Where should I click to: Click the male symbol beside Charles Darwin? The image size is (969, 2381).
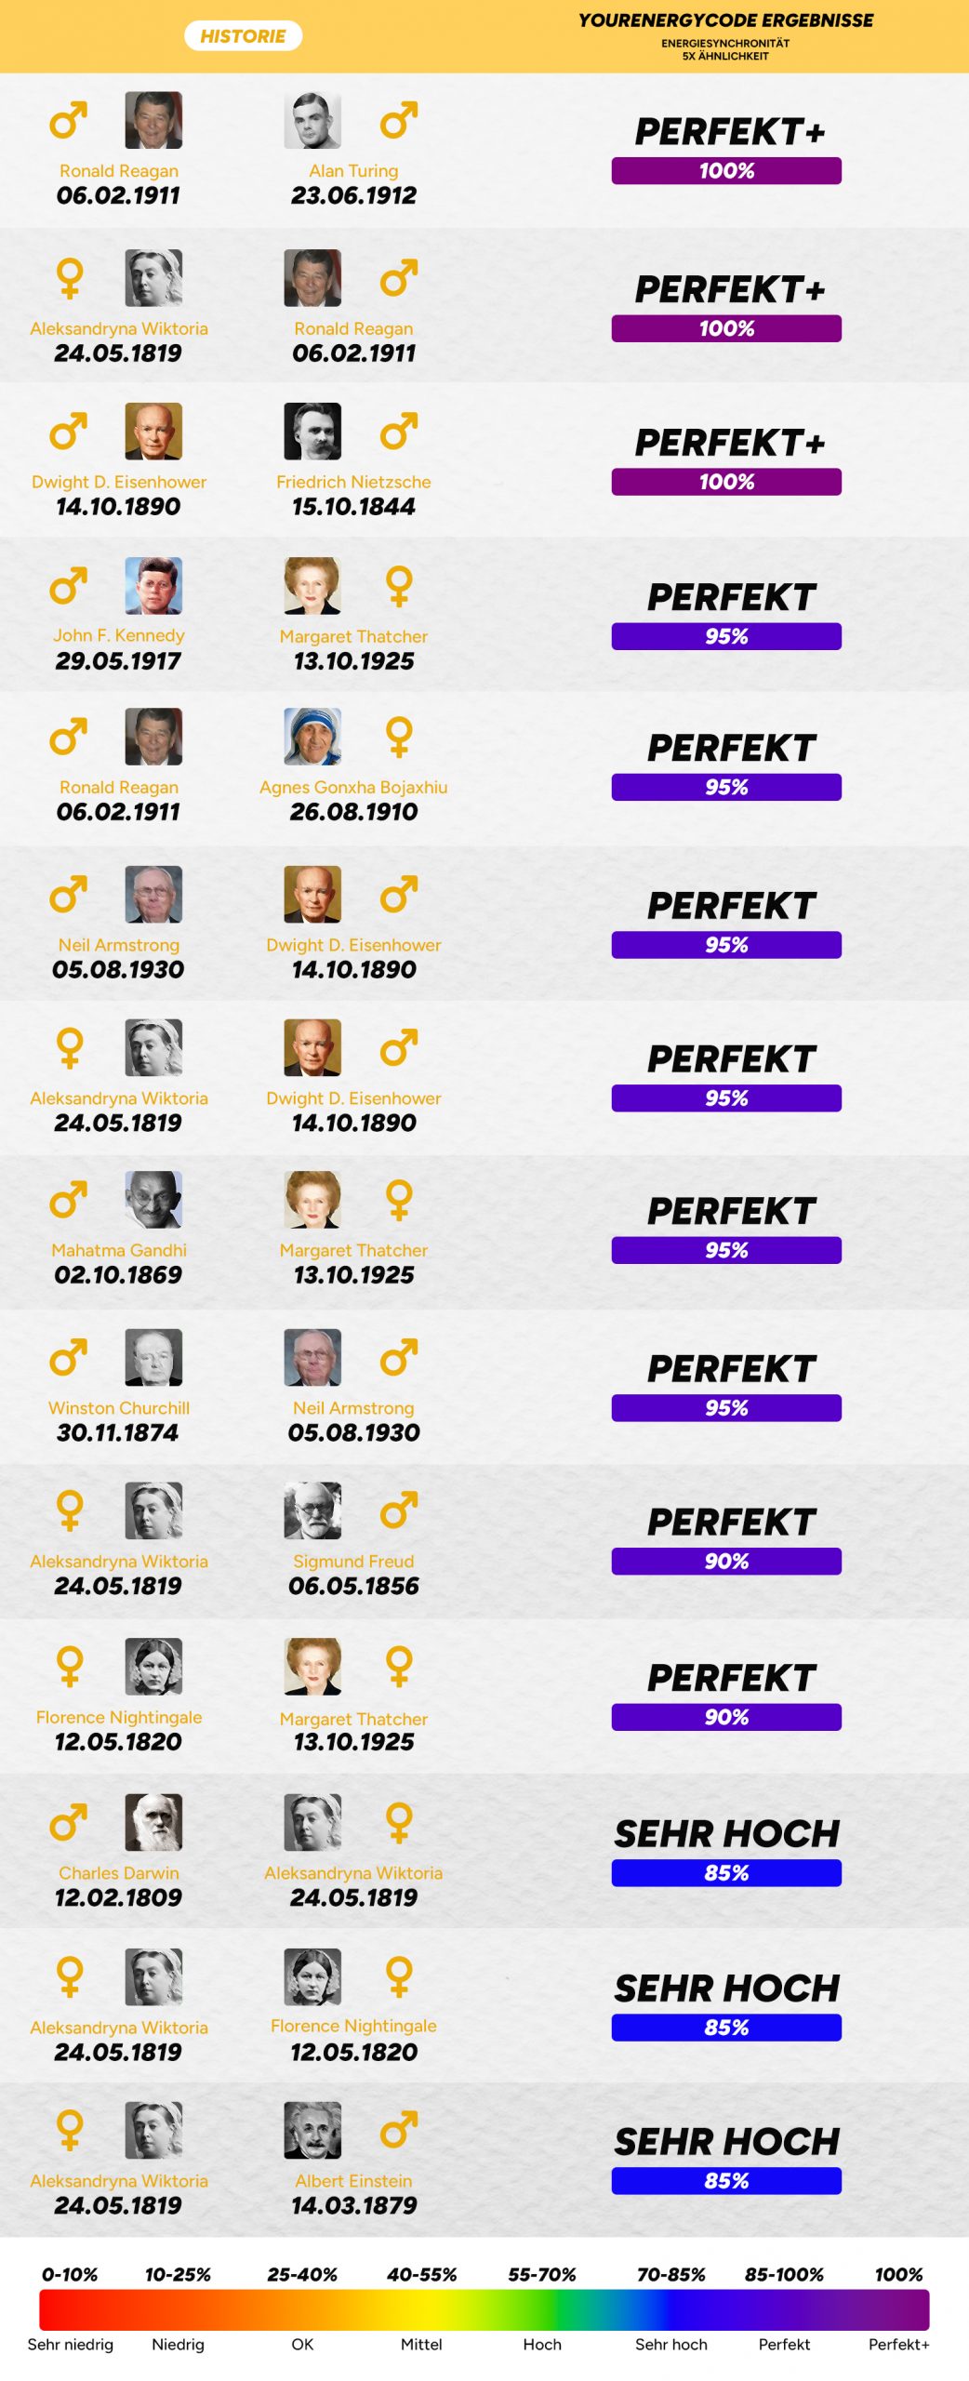[x=69, y=1822]
